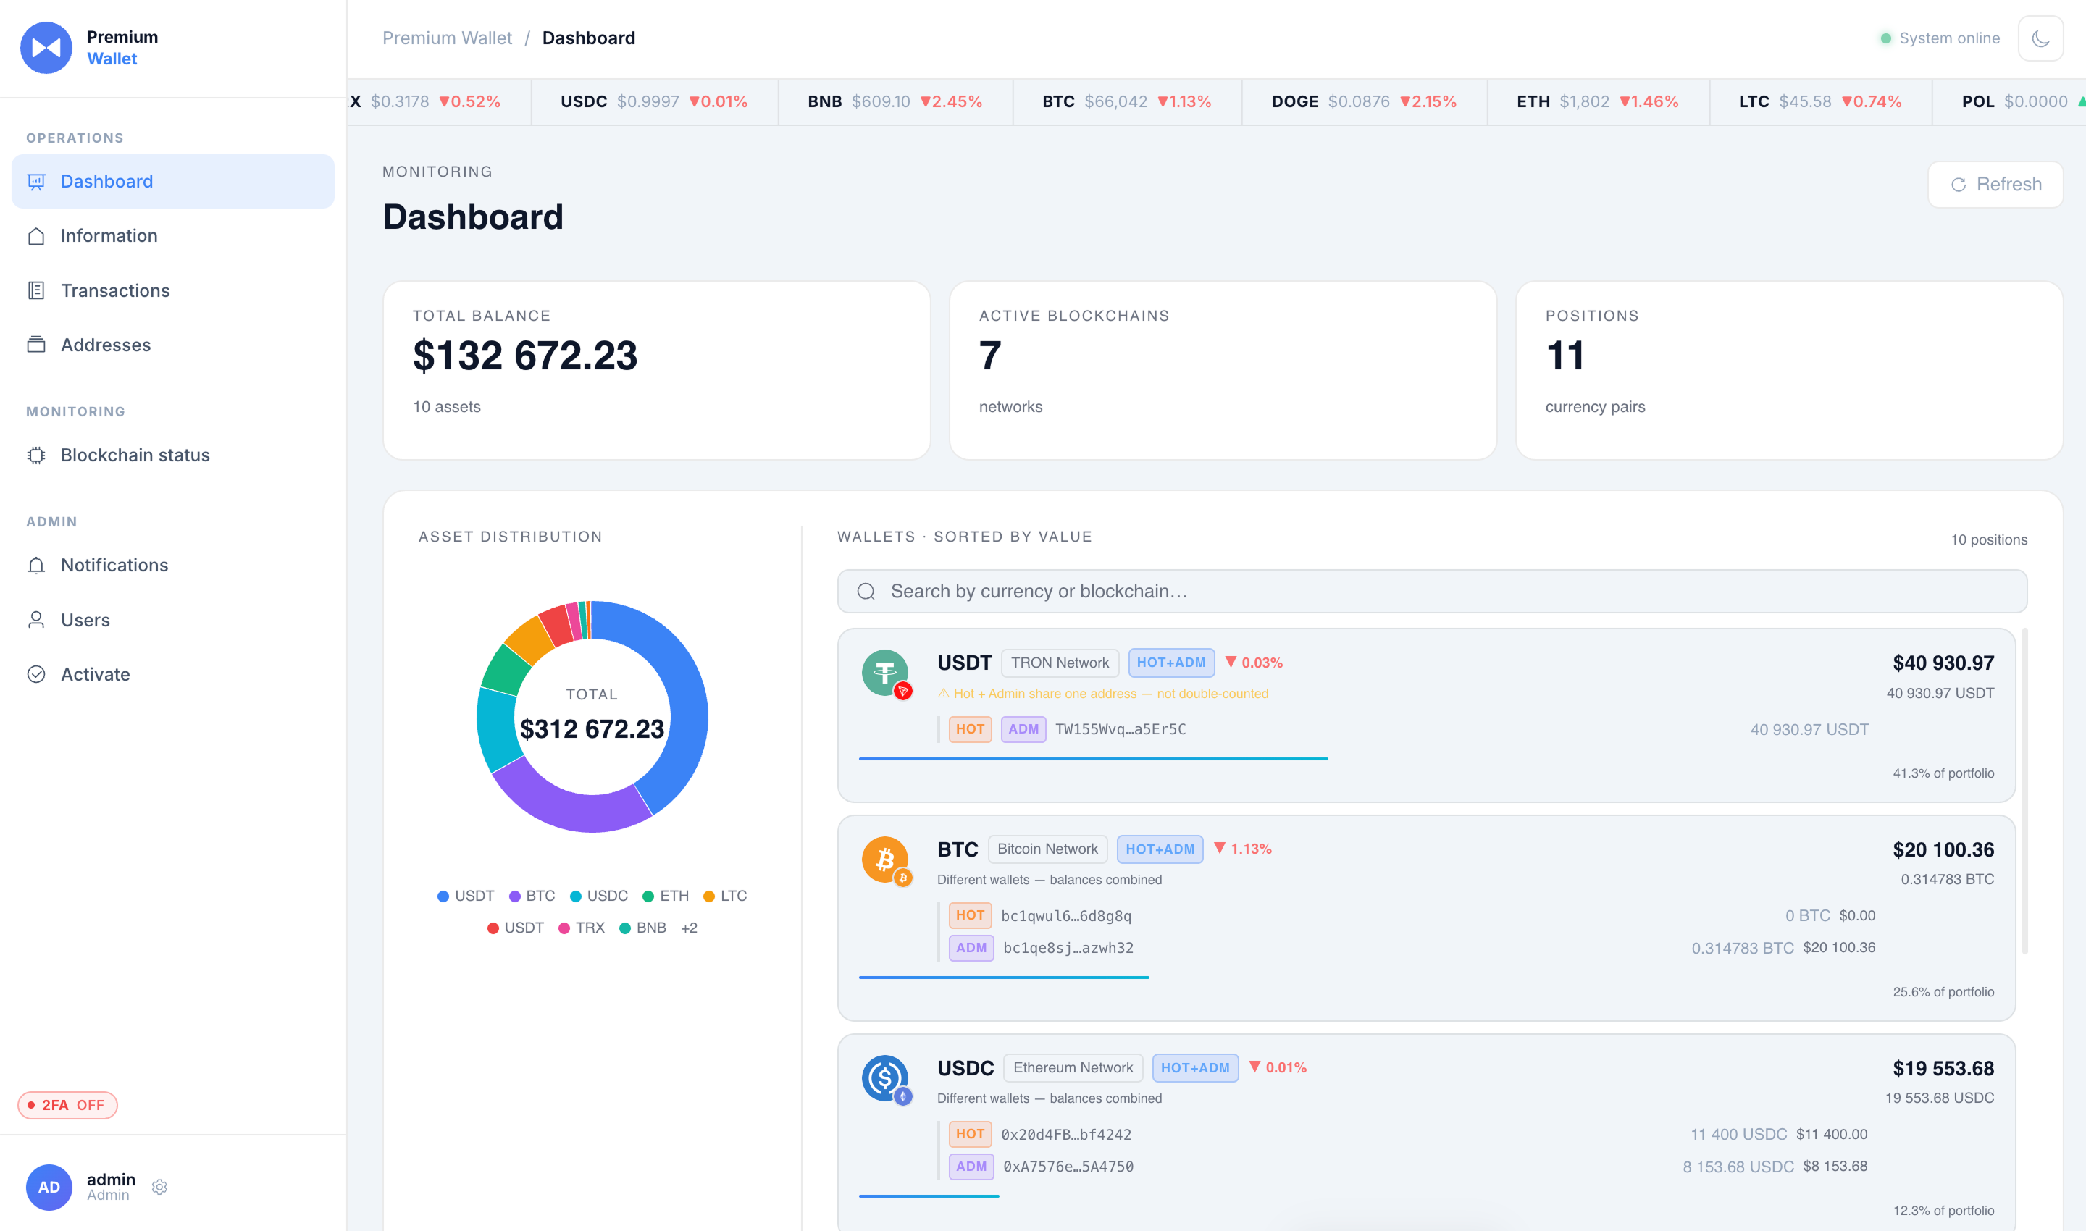Expand the +2 more legend items
Screen dimensions: 2086x1231
[x=689, y=928]
